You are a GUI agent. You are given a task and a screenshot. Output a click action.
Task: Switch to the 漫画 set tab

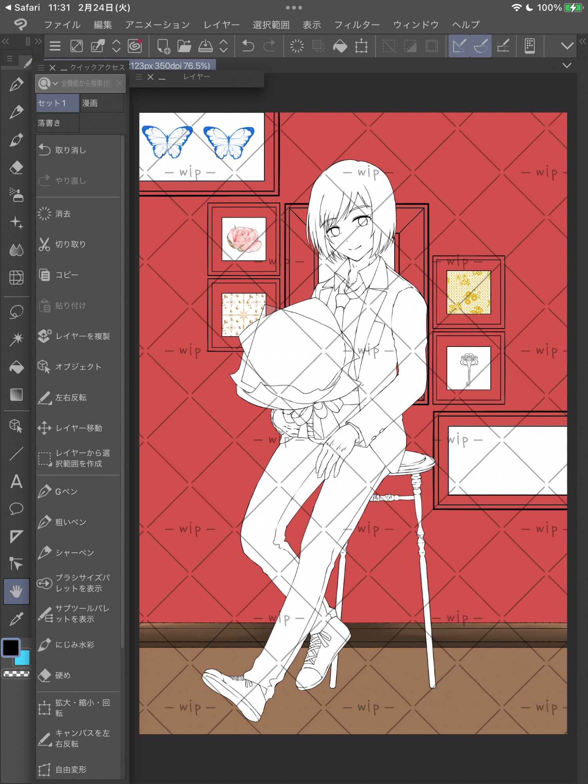[x=102, y=103]
